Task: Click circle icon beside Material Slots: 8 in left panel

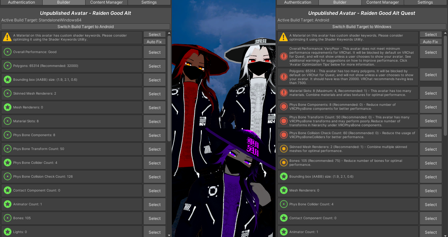Action: [7, 121]
